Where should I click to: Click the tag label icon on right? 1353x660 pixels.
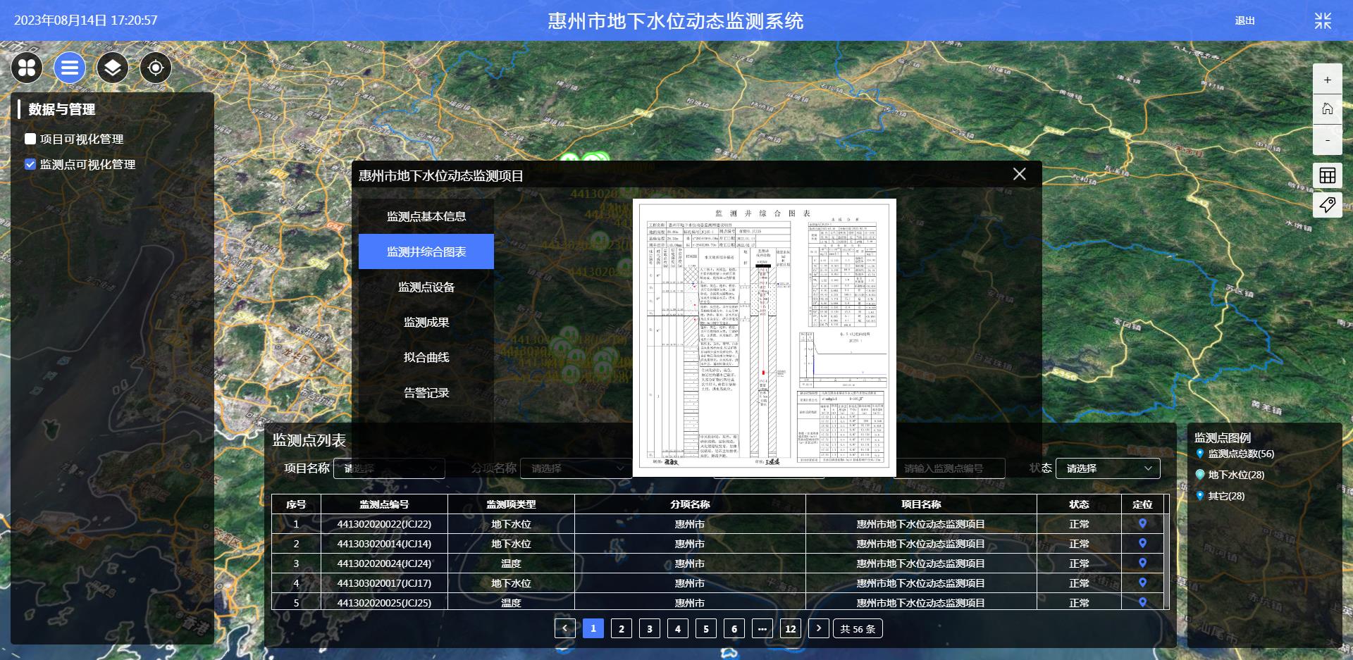(1327, 205)
